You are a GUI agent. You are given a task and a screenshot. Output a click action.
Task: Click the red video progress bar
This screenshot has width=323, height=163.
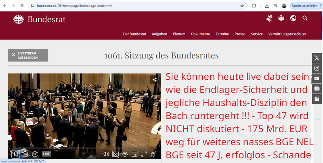(81, 148)
